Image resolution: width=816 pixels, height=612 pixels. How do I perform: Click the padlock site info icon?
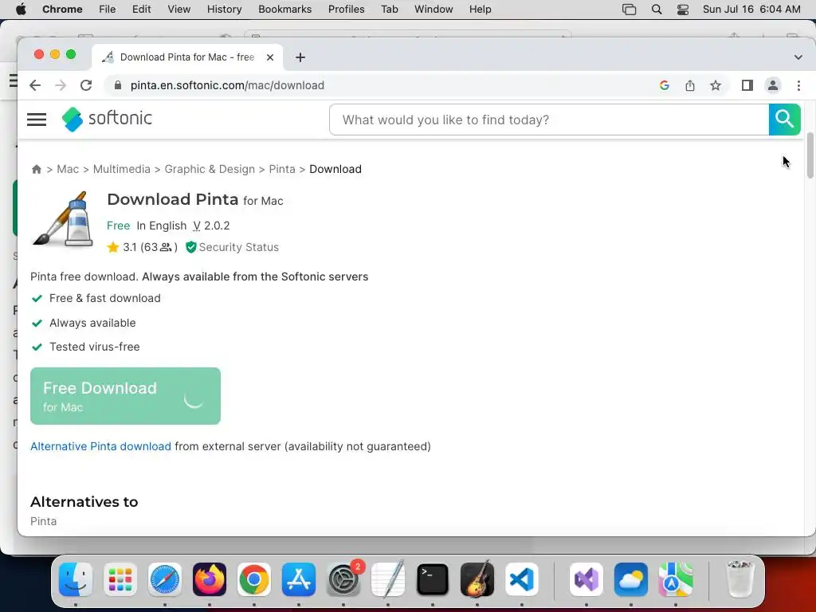pos(118,85)
